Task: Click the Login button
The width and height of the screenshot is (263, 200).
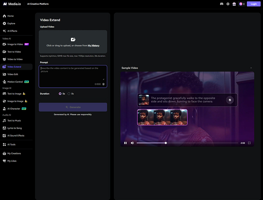Action: point(253,4)
